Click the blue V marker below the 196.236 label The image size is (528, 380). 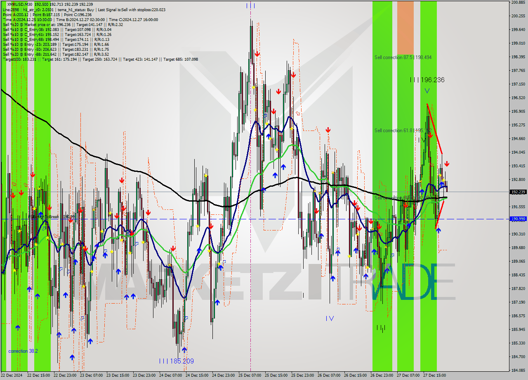427,90
